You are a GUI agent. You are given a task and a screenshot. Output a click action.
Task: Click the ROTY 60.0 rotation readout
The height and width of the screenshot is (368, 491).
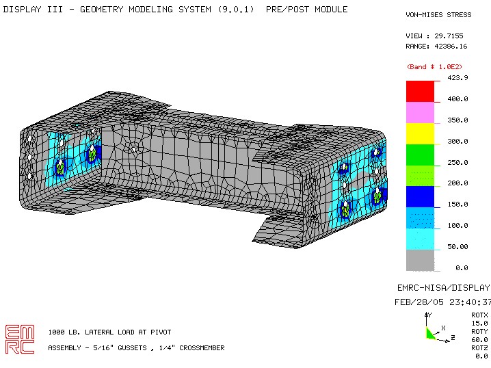click(479, 335)
